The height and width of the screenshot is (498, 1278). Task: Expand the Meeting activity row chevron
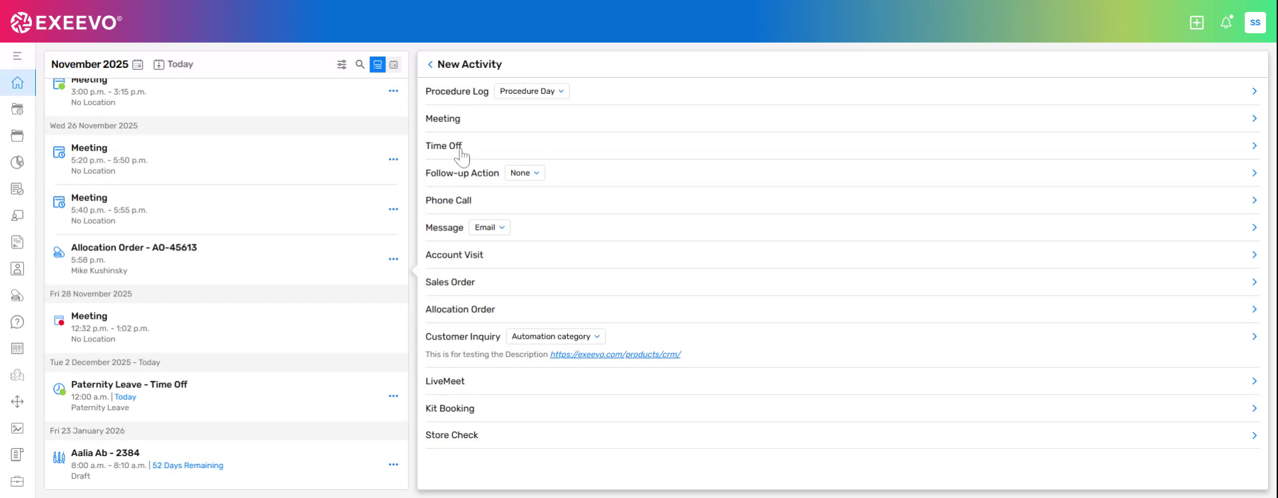click(x=1254, y=119)
